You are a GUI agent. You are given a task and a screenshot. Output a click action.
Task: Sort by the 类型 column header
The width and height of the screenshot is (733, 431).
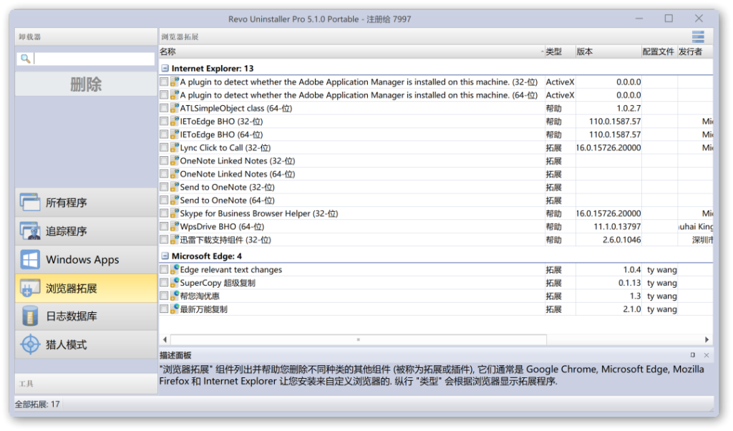[560, 52]
